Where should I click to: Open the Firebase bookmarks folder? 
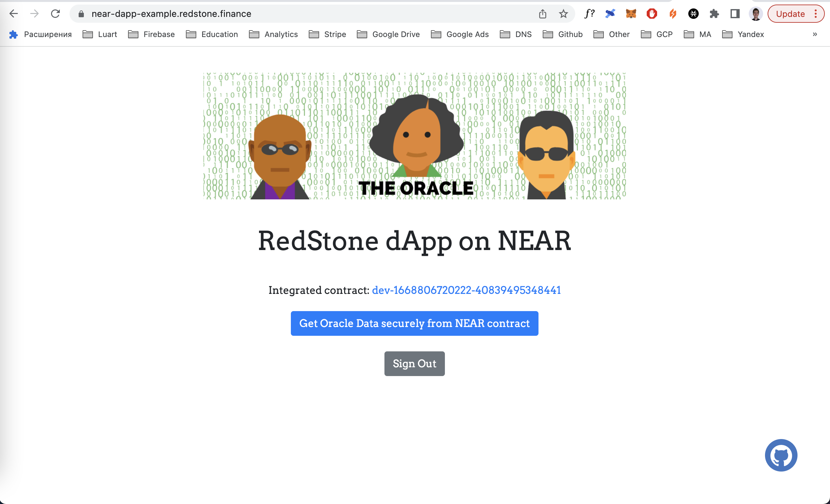[x=151, y=34]
